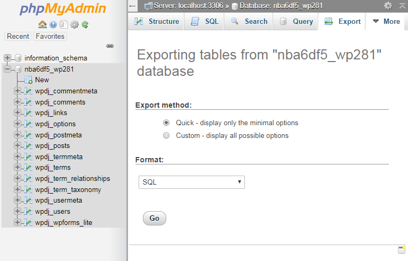Show the Recent tables list
The width and height of the screenshot is (408, 261).
coord(18,37)
